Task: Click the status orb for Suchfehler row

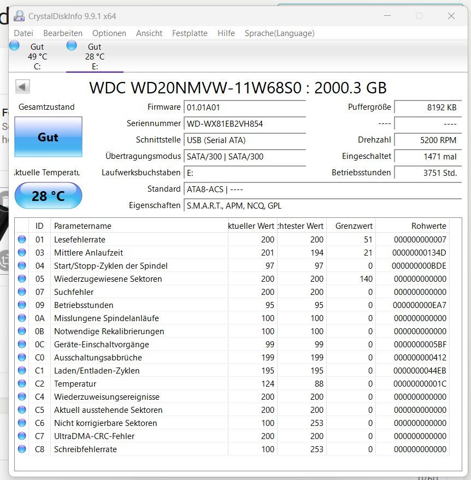Action: 22,292
